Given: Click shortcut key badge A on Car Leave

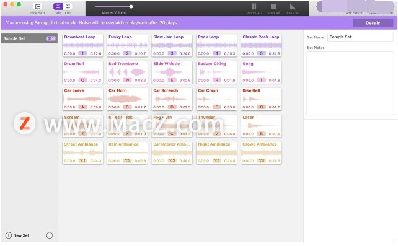Looking at the screenshot, I should click(82, 107).
